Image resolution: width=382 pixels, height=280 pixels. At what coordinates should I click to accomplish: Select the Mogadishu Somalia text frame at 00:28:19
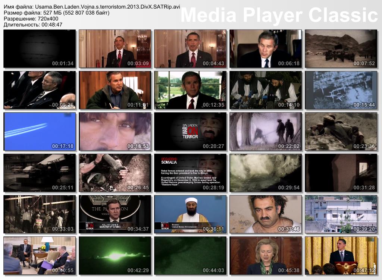click(190, 173)
